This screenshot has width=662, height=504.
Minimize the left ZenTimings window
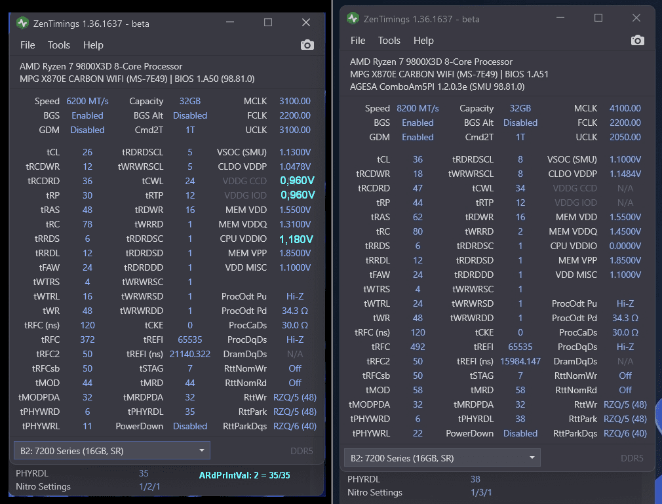(x=230, y=22)
